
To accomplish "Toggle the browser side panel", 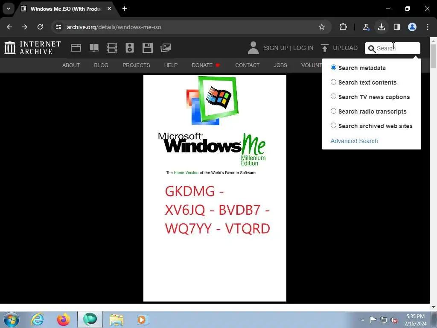I will pyautogui.click(x=397, y=27).
